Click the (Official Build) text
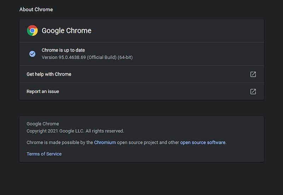Screen dimensions: 283x195 (x=102, y=57)
